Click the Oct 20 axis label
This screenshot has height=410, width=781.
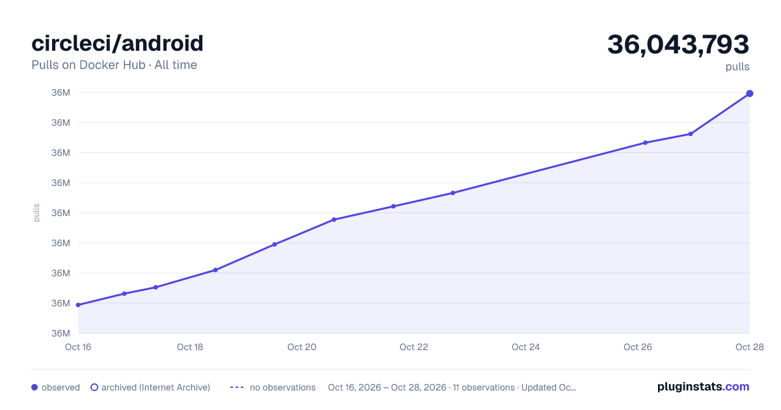pos(302,347)
